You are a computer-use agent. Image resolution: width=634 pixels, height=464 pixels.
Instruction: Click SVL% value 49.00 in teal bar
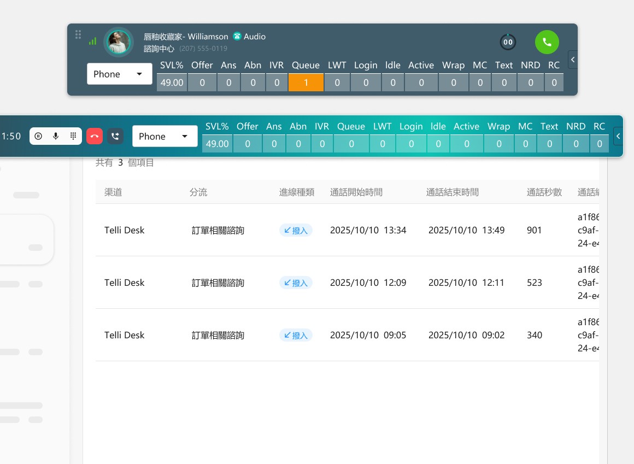[217, 144]
